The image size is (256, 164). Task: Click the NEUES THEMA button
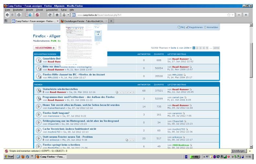(45, 48)
